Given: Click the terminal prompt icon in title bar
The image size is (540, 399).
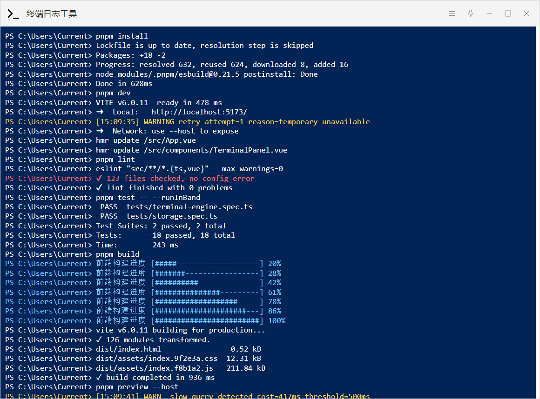Looking at the screenshot, I should (13, 14).
